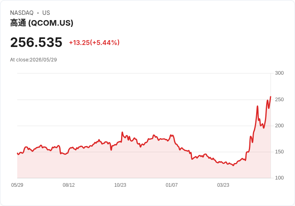Click the chart line's latest endpoint near 256
Viewport: 295px width, 206px height.
tap(271, 96)
